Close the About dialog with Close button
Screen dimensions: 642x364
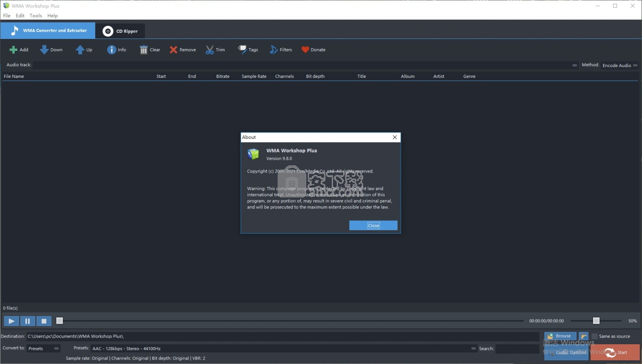[373, 226]
